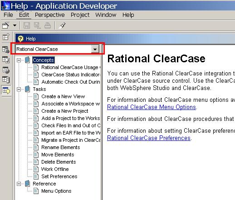Screen dimensions: 235x200
Task: Open the Migrate a Project in ClearCase topic
Action: (71, 140)
